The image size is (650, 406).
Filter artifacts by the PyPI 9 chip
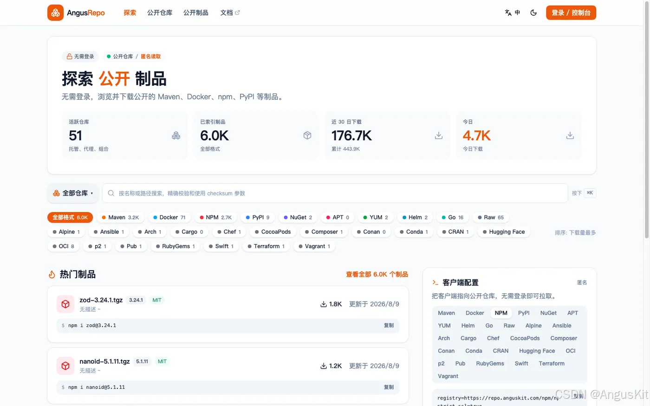(258, 217)
